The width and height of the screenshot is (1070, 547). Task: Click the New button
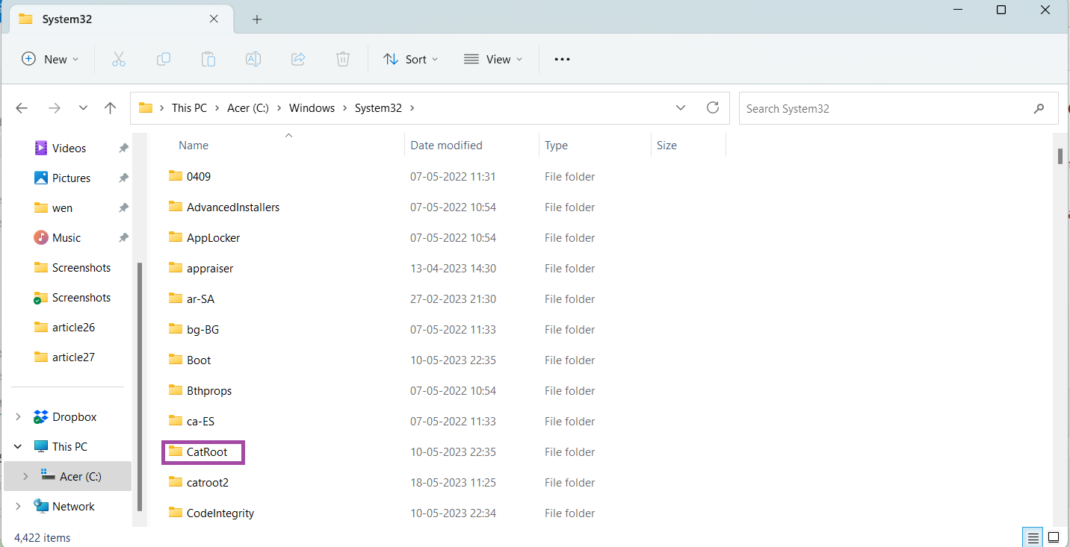click(50, 59)
